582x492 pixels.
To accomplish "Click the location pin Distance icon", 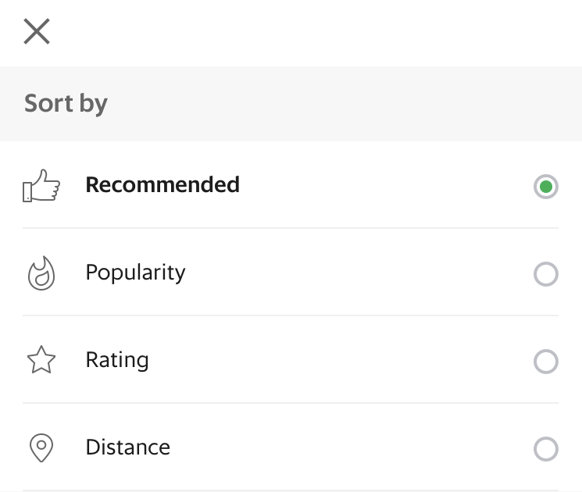I will 41,447.
